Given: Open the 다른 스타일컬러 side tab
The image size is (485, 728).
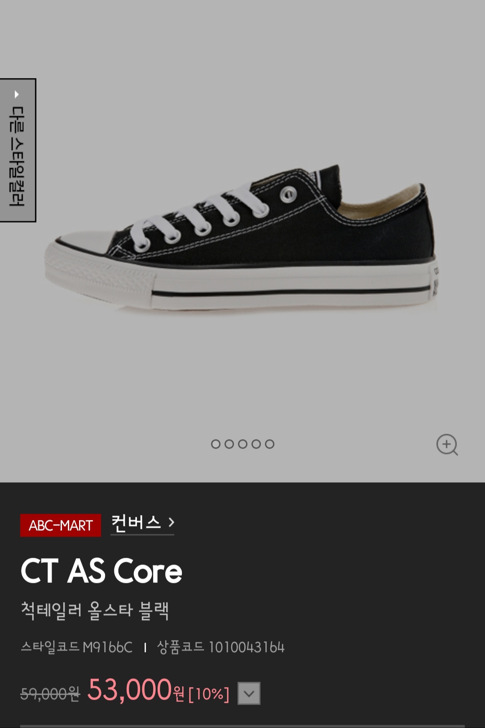Looking at the screenshot, I should click(18, 150).
